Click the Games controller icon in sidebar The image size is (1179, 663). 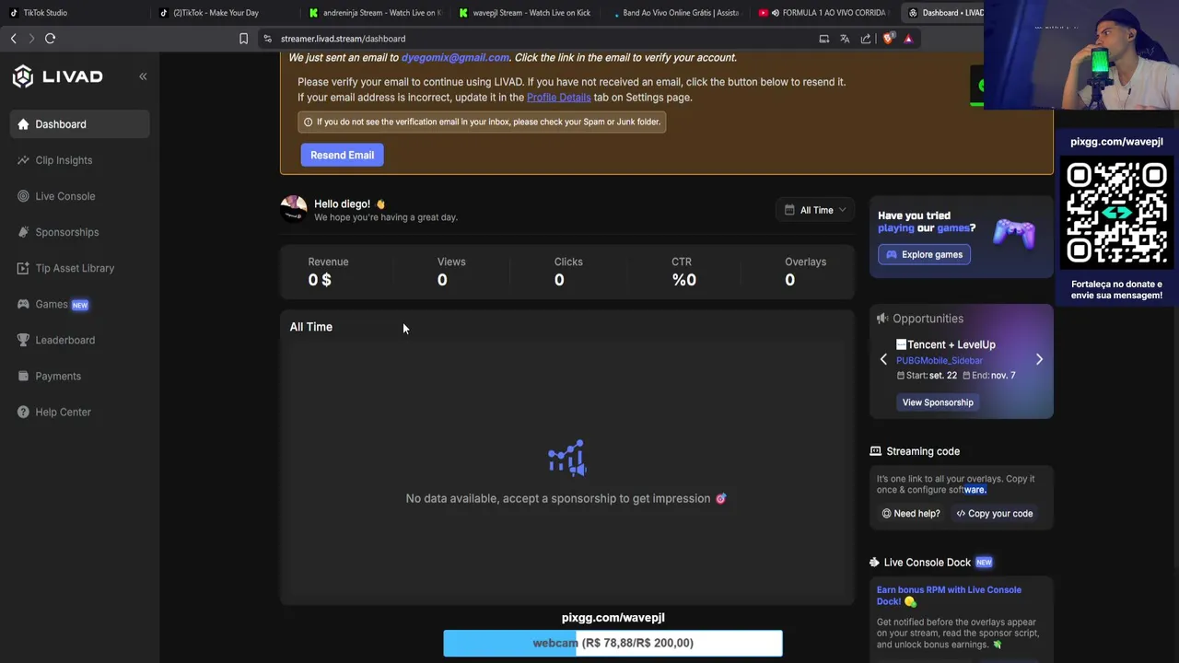pos(23,304)
